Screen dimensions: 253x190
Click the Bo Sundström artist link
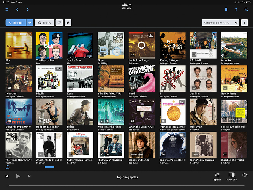pos(73,130)
